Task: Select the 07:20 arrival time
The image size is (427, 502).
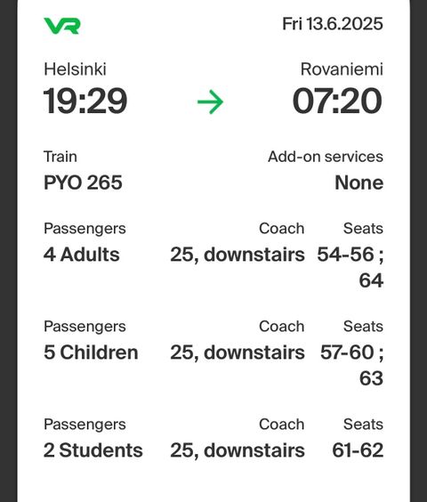Action: click(337, 101)
